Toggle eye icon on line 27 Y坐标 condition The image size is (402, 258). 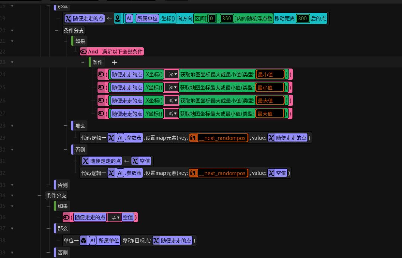click(101, 113)
